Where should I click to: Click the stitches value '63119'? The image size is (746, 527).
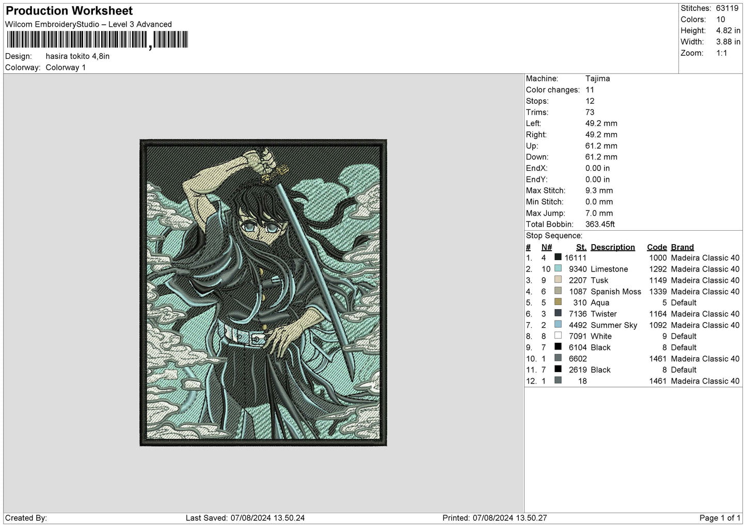[727, 8]
